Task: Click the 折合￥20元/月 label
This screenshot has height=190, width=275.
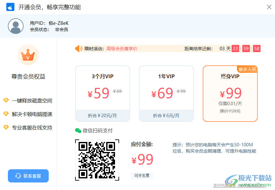Action: click(x=102, y=116)
